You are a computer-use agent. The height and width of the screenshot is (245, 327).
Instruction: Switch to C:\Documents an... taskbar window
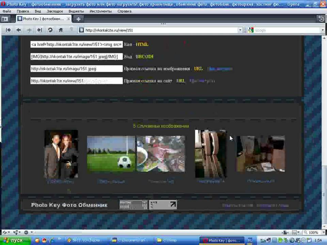pos(132,241)
